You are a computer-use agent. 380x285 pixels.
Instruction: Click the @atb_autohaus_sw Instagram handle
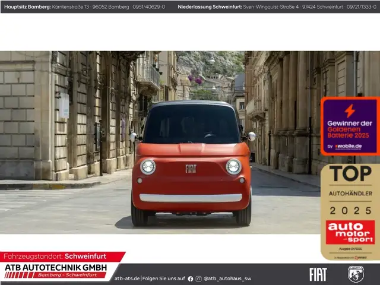(227, 278)
